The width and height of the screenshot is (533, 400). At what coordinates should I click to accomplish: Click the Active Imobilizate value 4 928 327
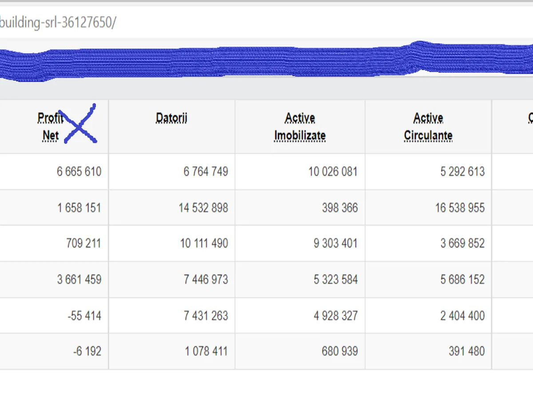[x=335, y=316]
